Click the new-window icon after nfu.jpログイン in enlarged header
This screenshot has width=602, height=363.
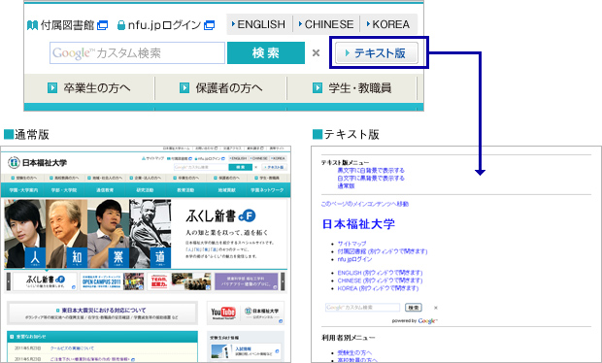209,25
